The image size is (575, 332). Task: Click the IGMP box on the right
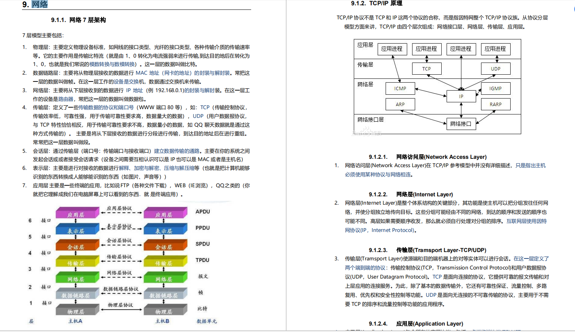click(x=495, y=88)
